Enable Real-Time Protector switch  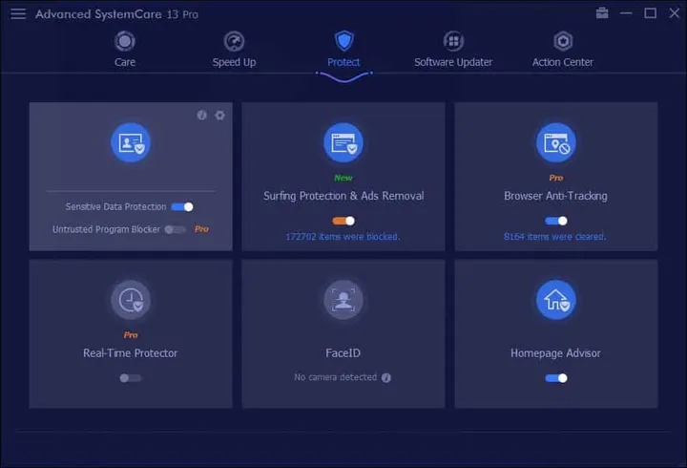(x=131, y=378)
